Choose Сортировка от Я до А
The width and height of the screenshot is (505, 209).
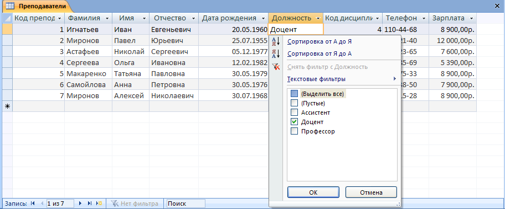pyautogui.click(x=319, y=54)
